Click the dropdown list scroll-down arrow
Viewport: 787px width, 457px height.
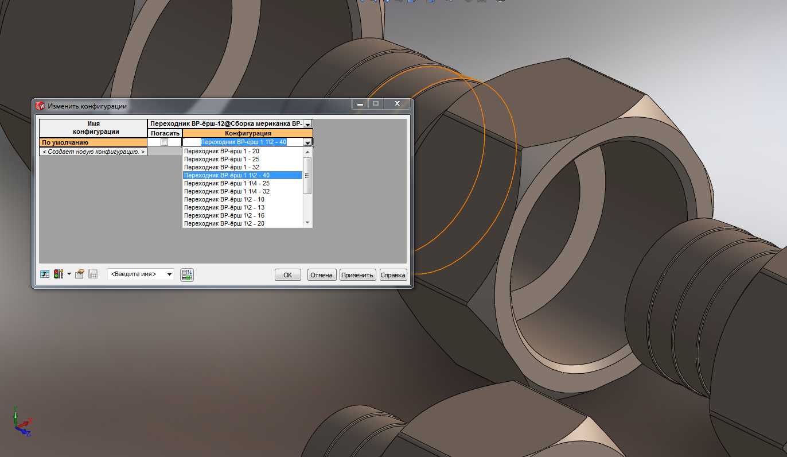pyautogui.click(x=307, y=223)
